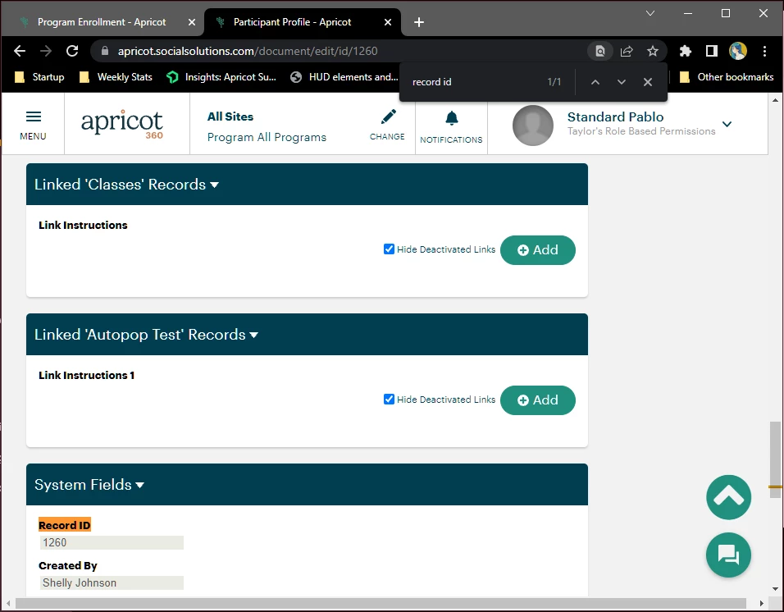Open the tab search chevron
Viewport: 784px width, 612px height.
tap(650, 13)
